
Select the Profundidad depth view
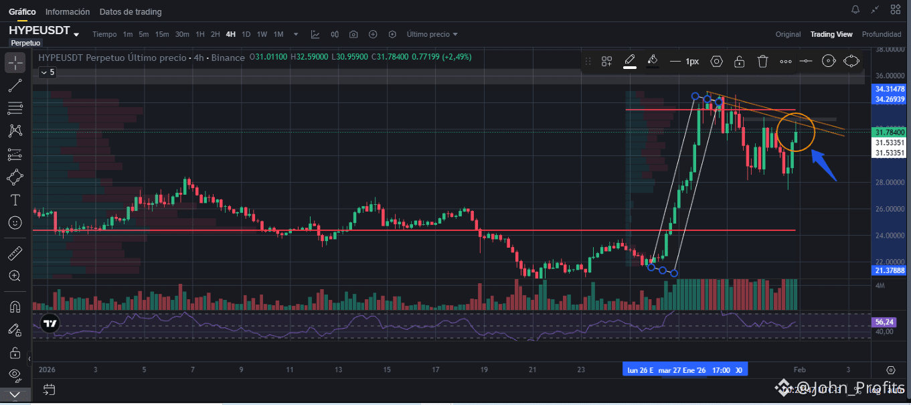coord(882,34)
